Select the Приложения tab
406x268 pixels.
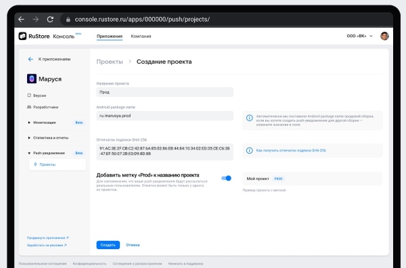coord(110,37)
